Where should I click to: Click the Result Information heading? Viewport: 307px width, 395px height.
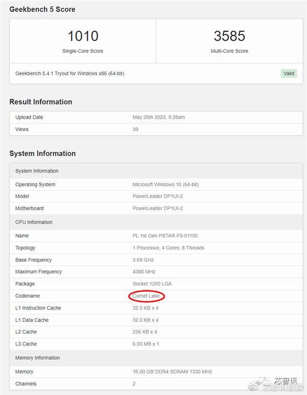(x=41, y=102)
